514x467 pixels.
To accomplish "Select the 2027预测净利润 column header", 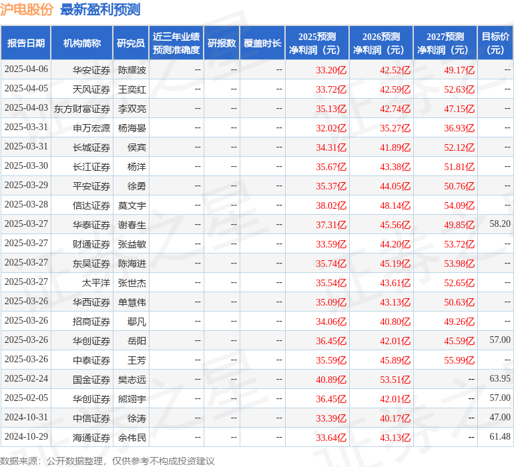I will point(445,43).
